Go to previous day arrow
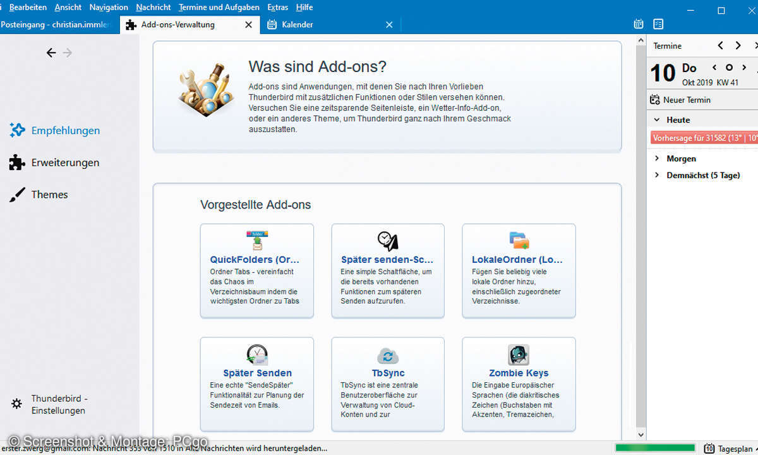 pos(714,68)
